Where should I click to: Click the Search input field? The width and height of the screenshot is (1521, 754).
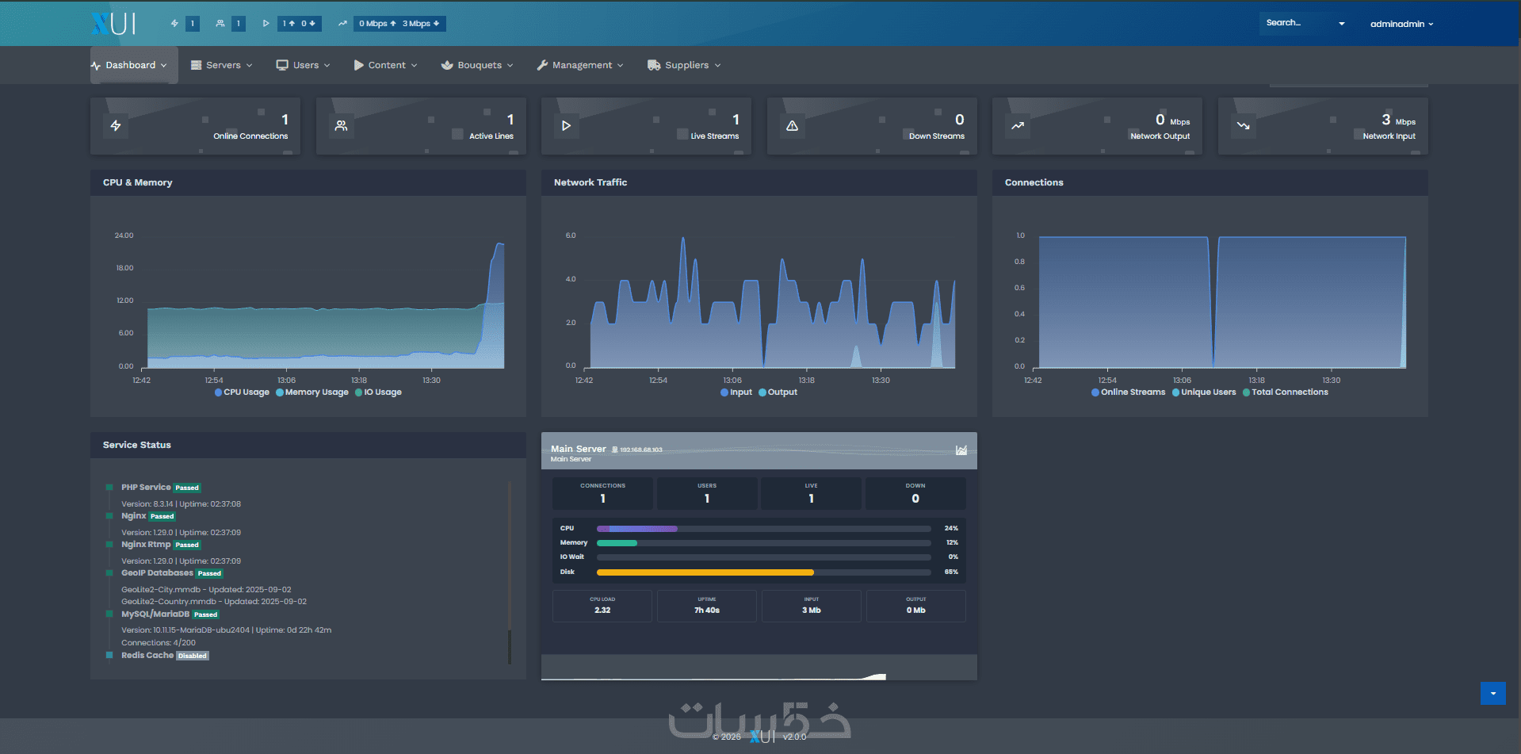pyautogui.click(x=1296, y=23)
